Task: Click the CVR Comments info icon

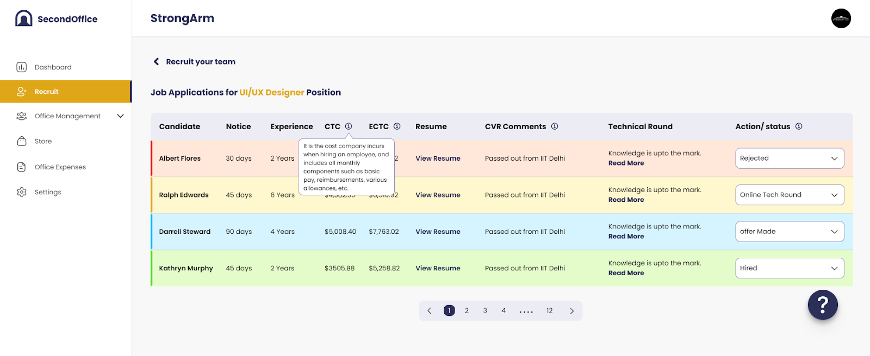Action: point(555,126)
